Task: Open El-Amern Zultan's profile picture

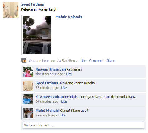Action: coord(28,99)
